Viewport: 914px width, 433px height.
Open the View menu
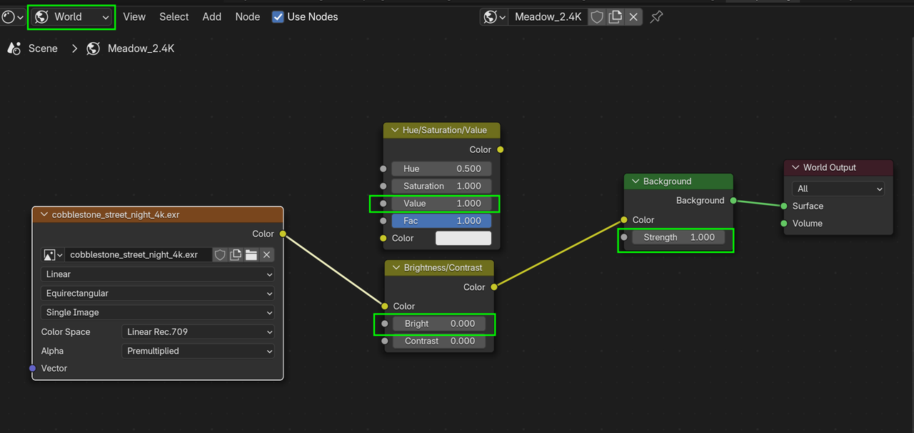point(134,16)
